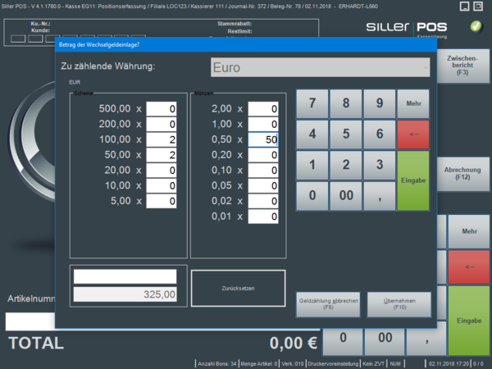This screenshot has height=369, width=492.
Task: Tap the 5 key on the keypad
Action: point(345,134)
